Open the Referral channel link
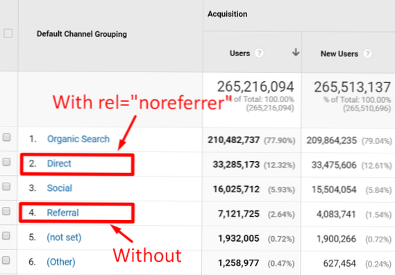This screenshot has height=275, width=395. pyautogui.click(x=62, y=212)
